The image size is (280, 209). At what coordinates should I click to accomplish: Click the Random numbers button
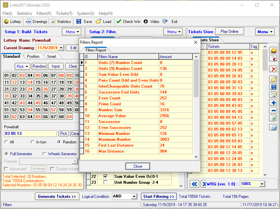(39, 66)
